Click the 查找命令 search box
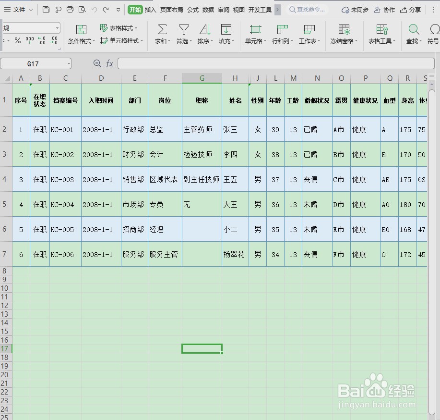 [x=307, y=10]
